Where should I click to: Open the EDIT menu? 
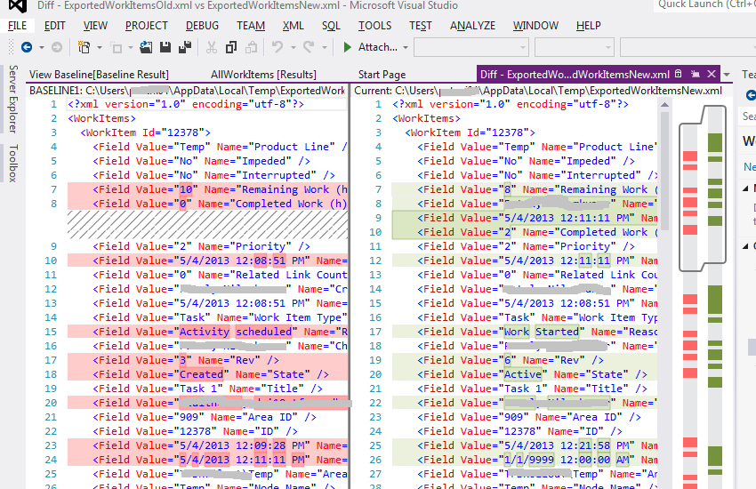click(54, 26)
